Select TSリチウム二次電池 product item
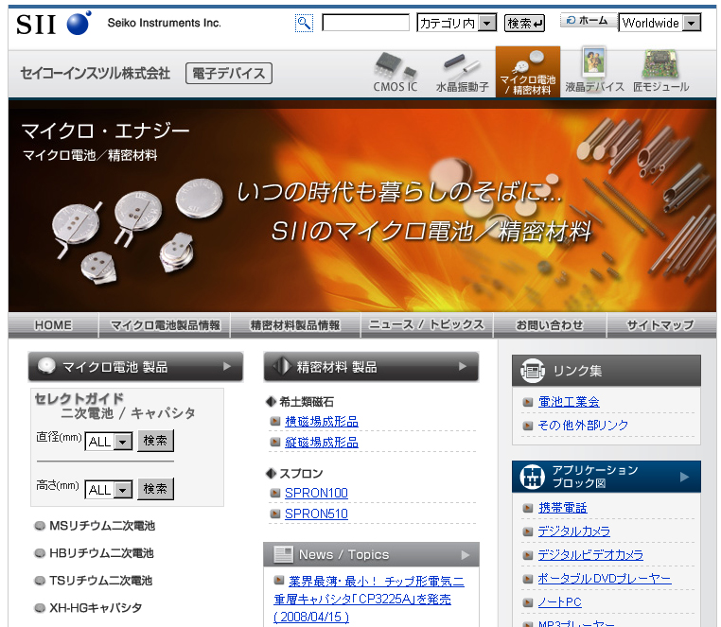 pyautogui.click(x=100, y=581)
